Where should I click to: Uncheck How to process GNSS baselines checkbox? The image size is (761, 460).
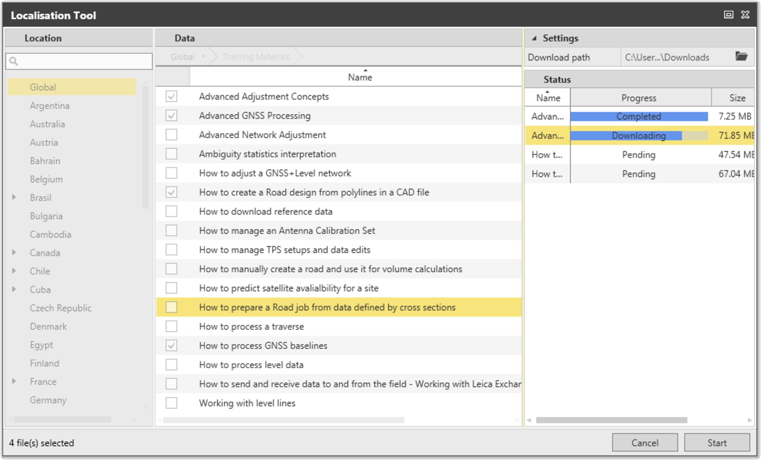click(171, 346)
